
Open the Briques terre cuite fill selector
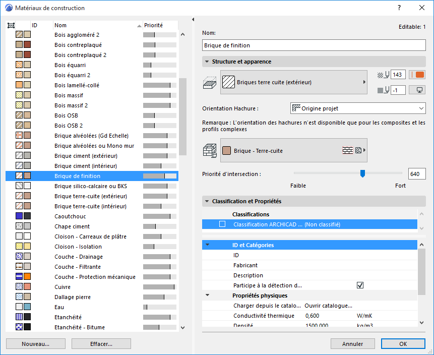coord(294,82)
